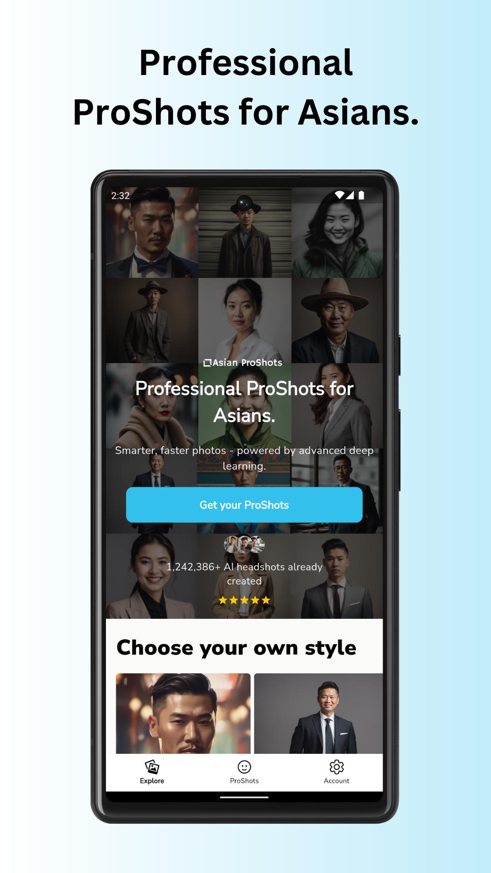Tap the Wi-Fi status icon
This screenshot has height=873, width=491.
pos(339,195)
